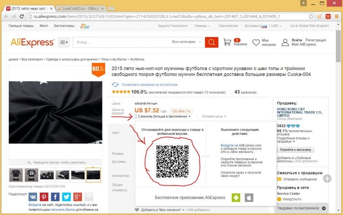The height and width of the screenshot is (215, 343).
Task: Click Топы и футболки breadcrumb
Action: 114,59
